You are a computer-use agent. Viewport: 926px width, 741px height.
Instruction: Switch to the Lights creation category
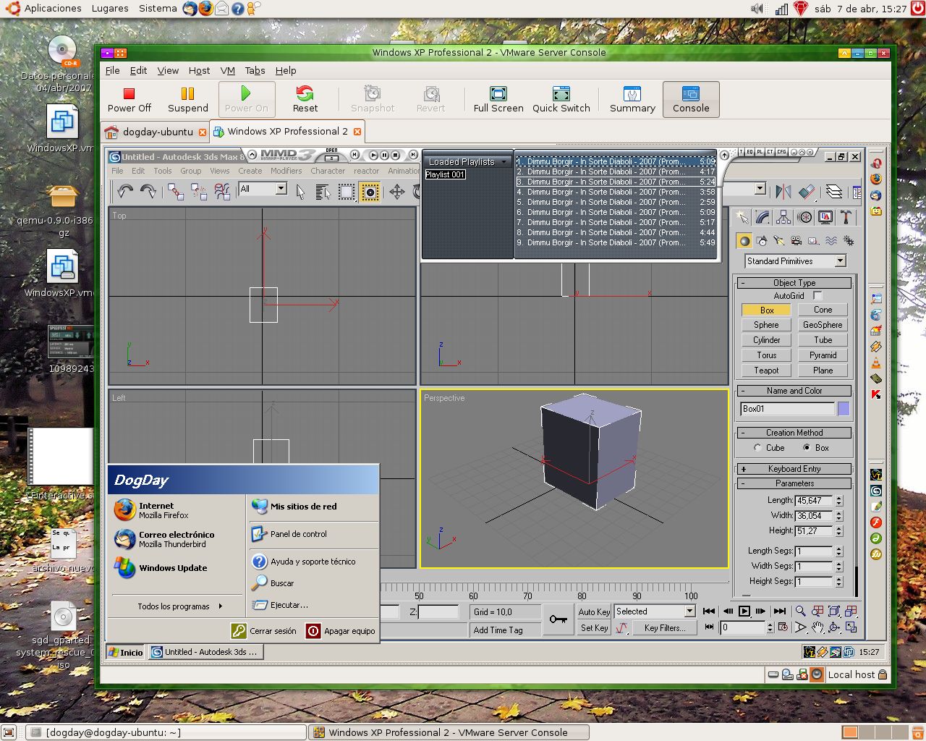click(779, 241)
